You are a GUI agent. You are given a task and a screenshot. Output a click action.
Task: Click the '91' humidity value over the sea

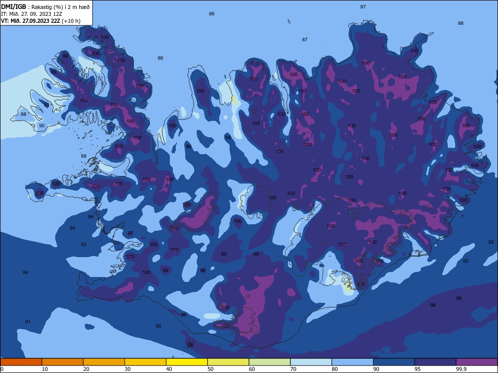click(x=28, y=322)
